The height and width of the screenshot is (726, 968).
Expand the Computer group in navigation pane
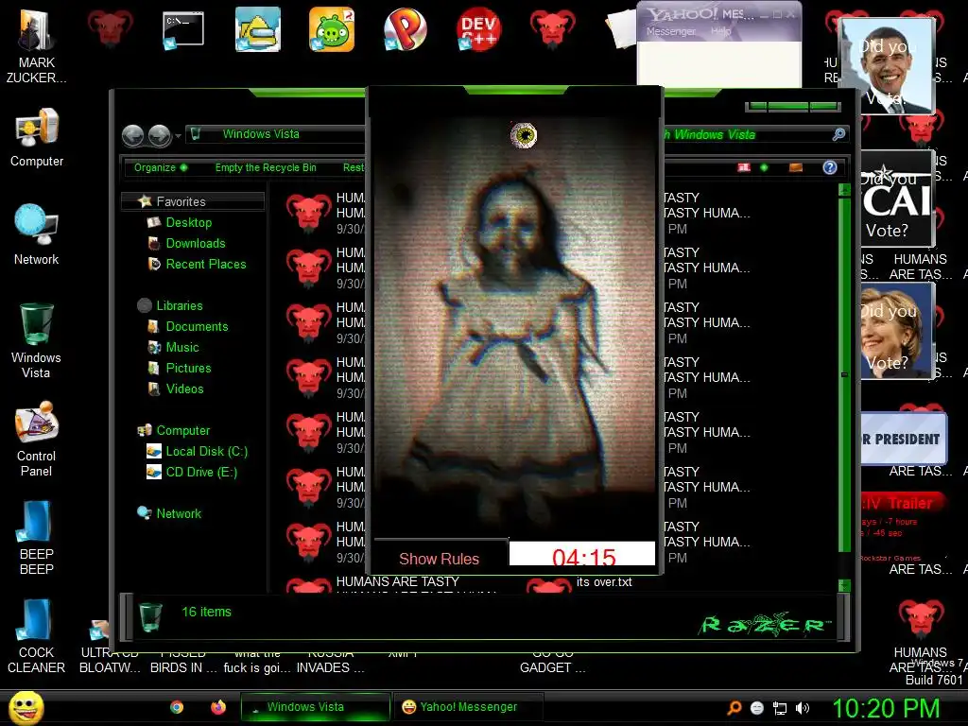tap(182, 430)
